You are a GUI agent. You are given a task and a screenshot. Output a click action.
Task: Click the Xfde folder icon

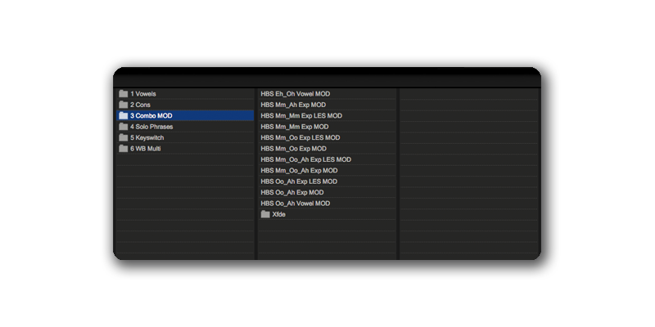pos(265,214)
